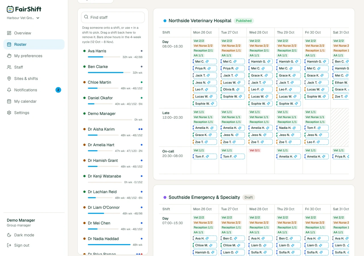Click the blue dot beside Northside Veterinary Hospital
This screenshot has height=256, width=364.
165,21
